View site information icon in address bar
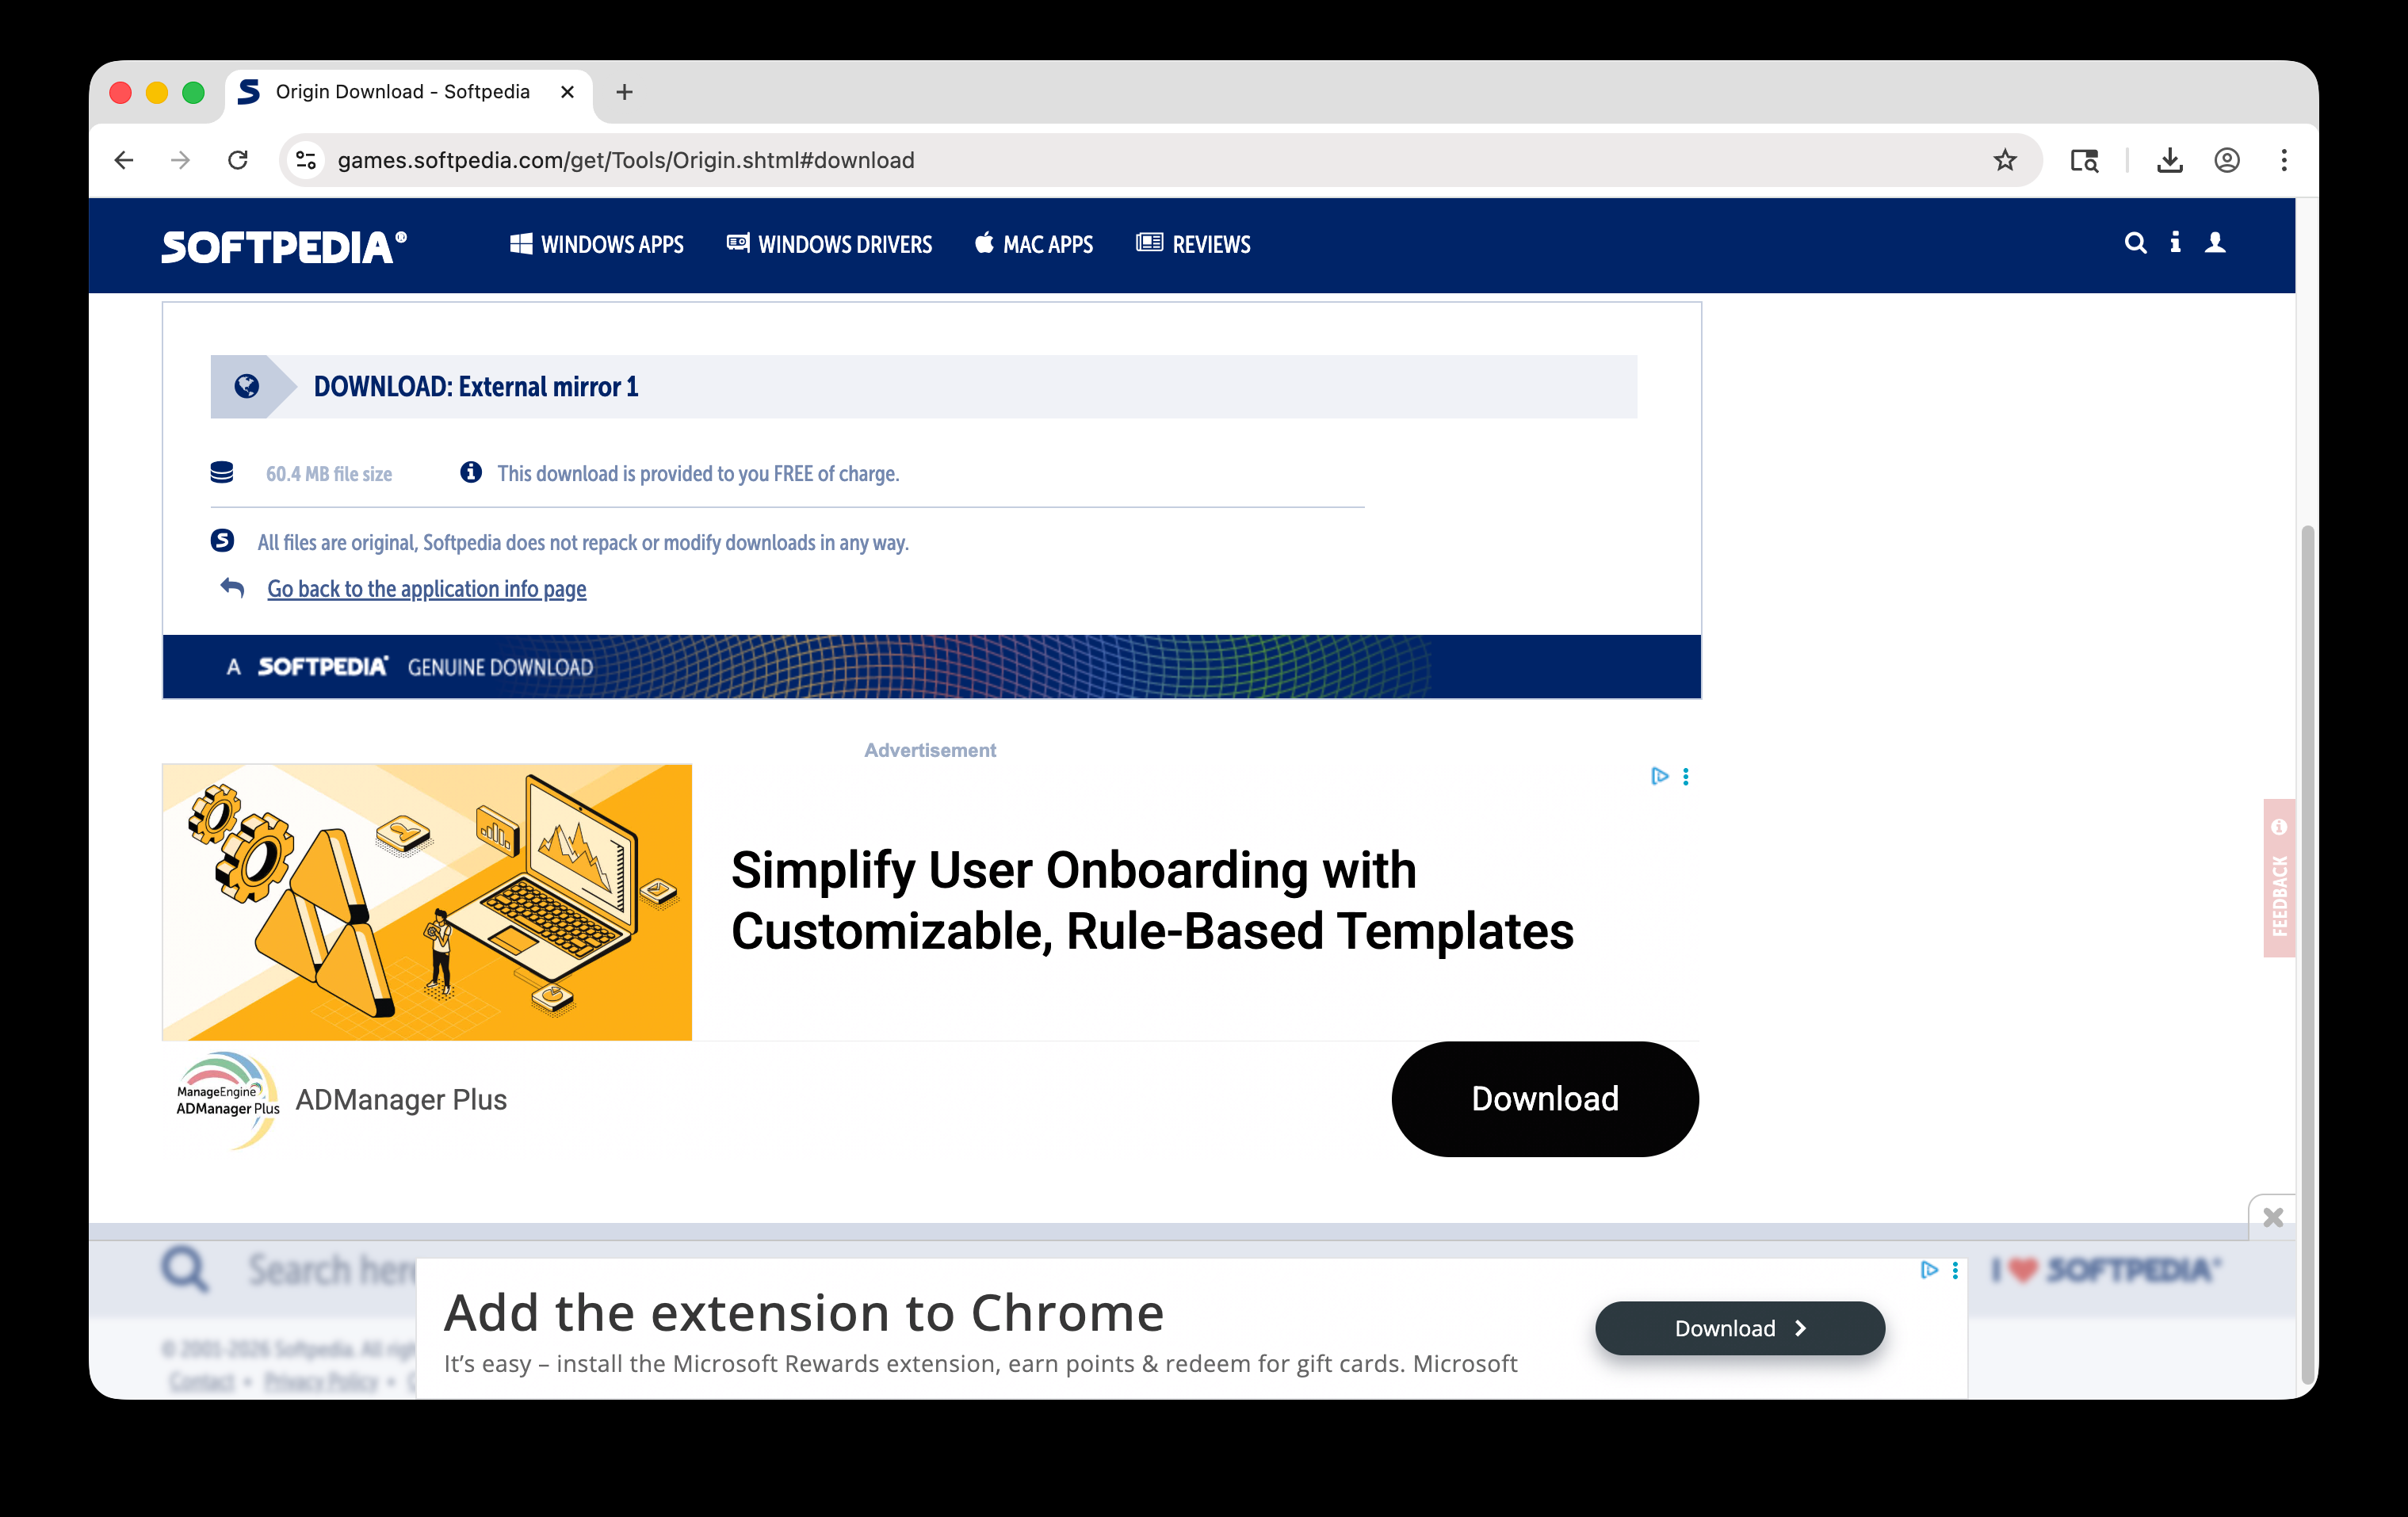Screen dimensions: 2408x1517 point(306,160)
